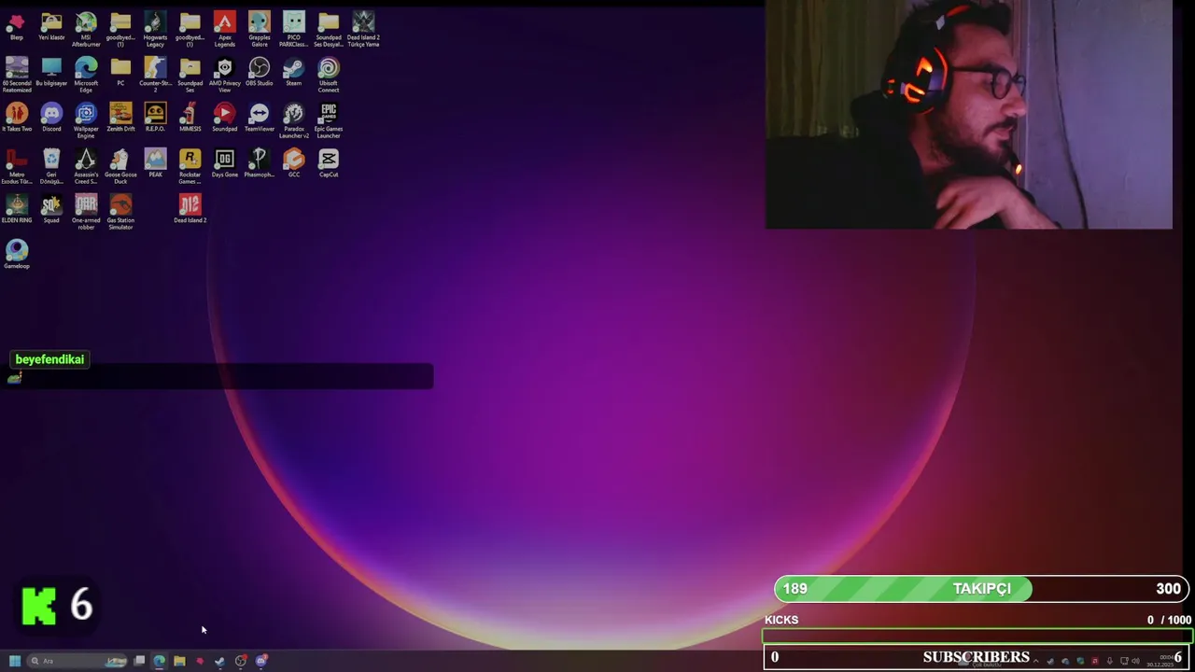
Task: Click the KICKS progress bar
Action: pos(977,636)
